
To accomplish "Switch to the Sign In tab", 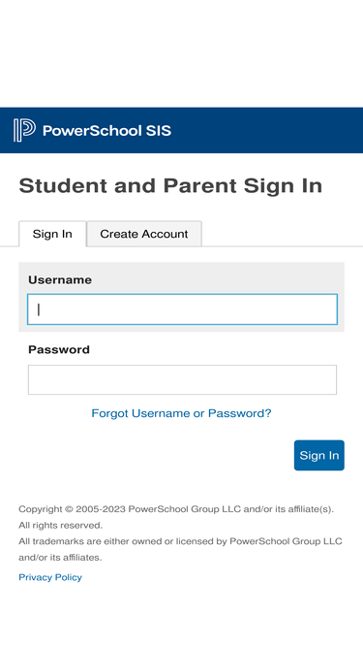I will pyautogui.click(x=52, y=234).
